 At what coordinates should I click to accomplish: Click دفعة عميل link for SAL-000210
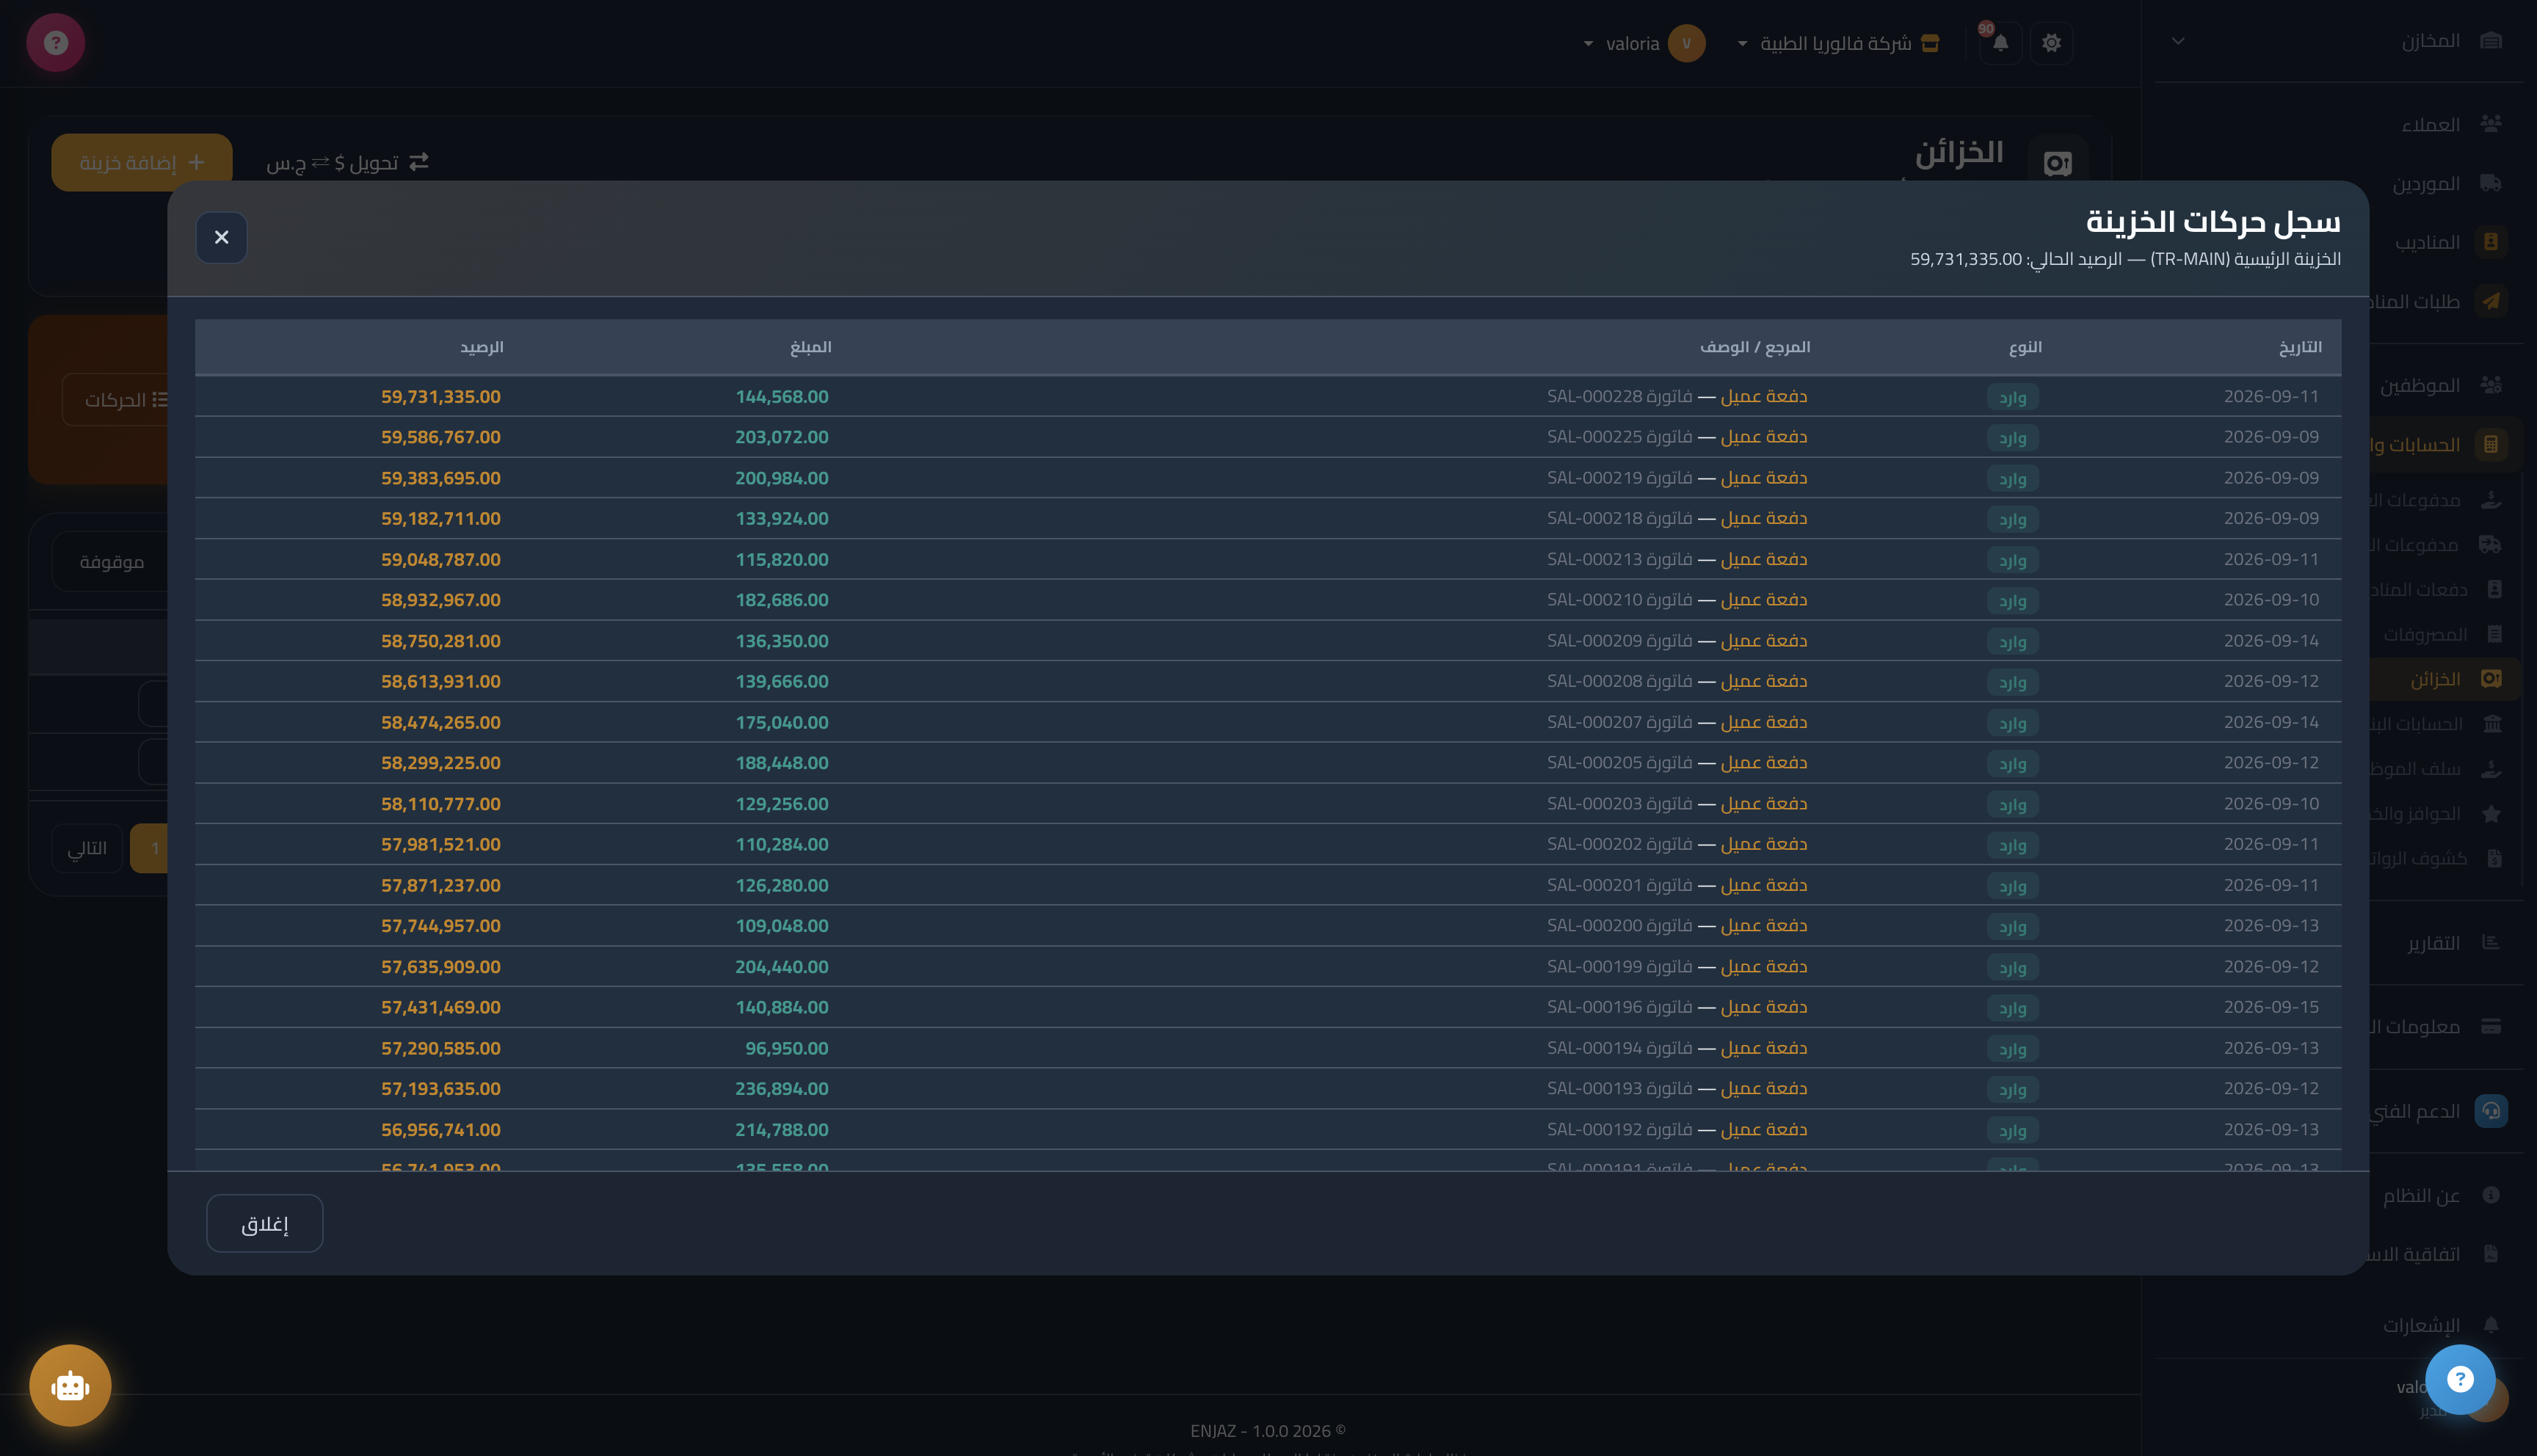tap(1763, 600)
